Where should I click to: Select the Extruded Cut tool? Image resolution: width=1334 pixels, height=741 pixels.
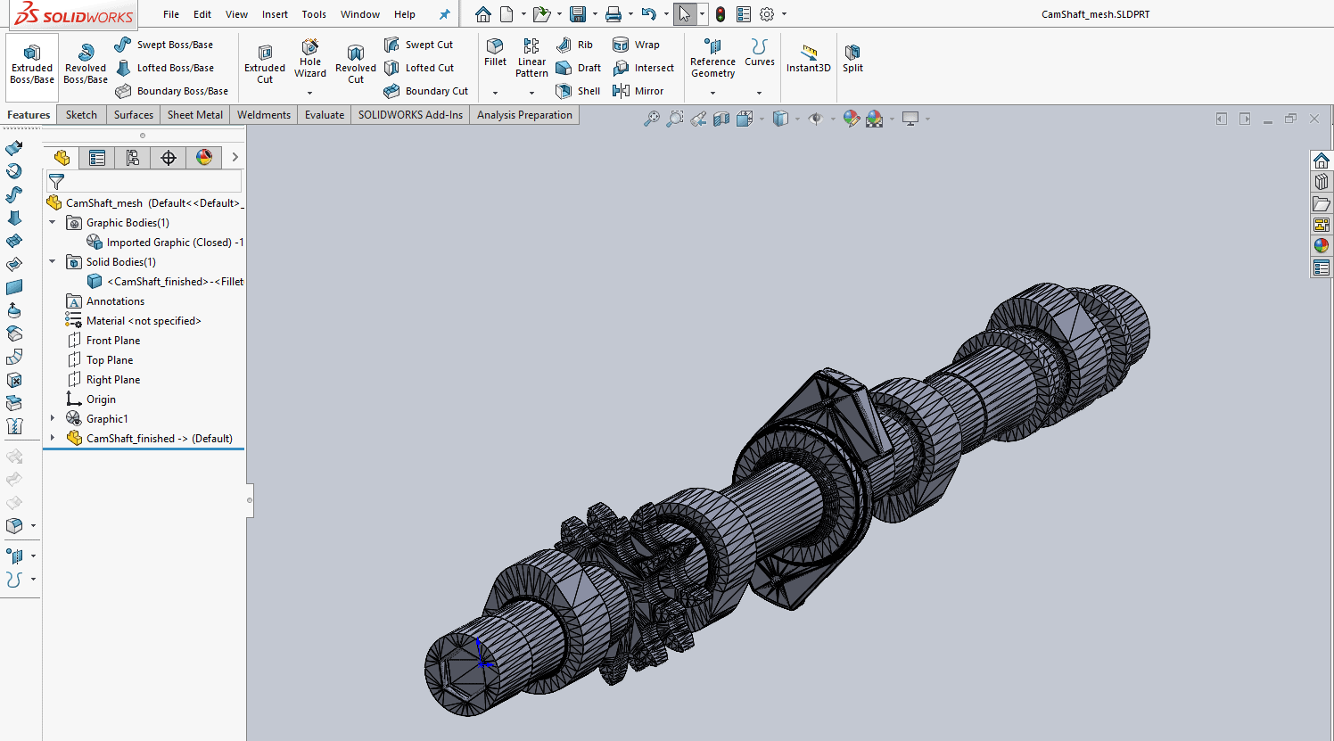(x=265, y=64)
